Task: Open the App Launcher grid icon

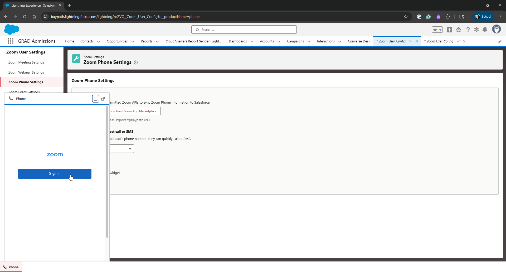Action: point(11,41)
